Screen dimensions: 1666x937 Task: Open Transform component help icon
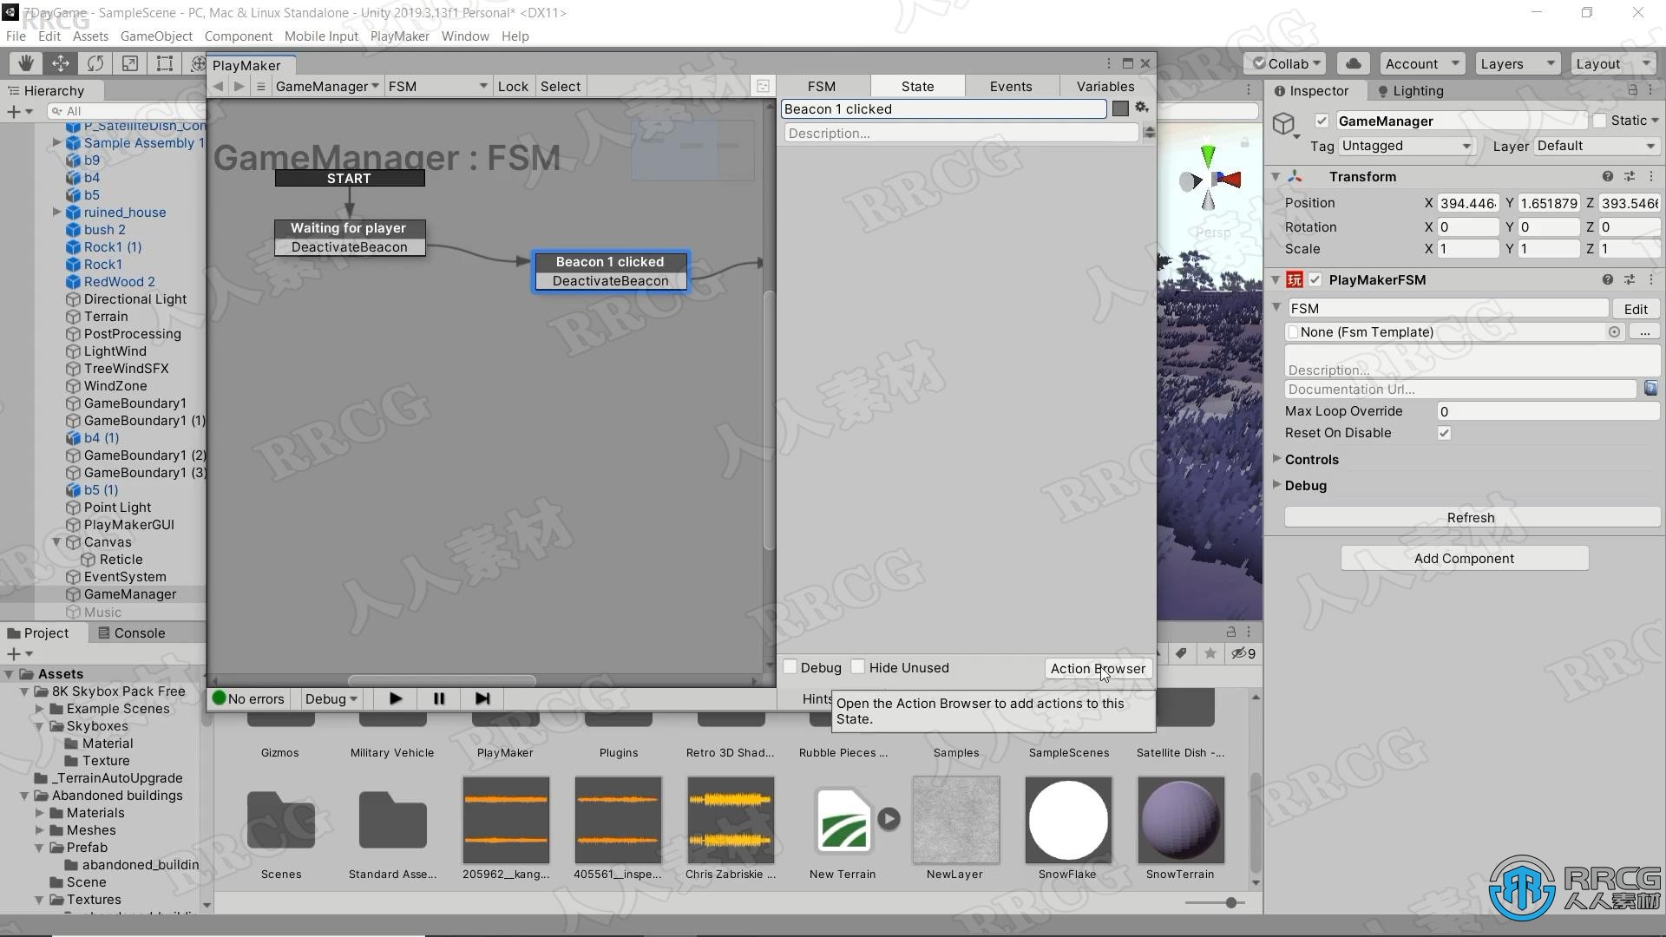point(1607,176)
